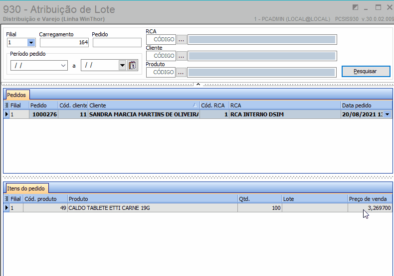Select the Itens do pedido tab

coord(26,188)
